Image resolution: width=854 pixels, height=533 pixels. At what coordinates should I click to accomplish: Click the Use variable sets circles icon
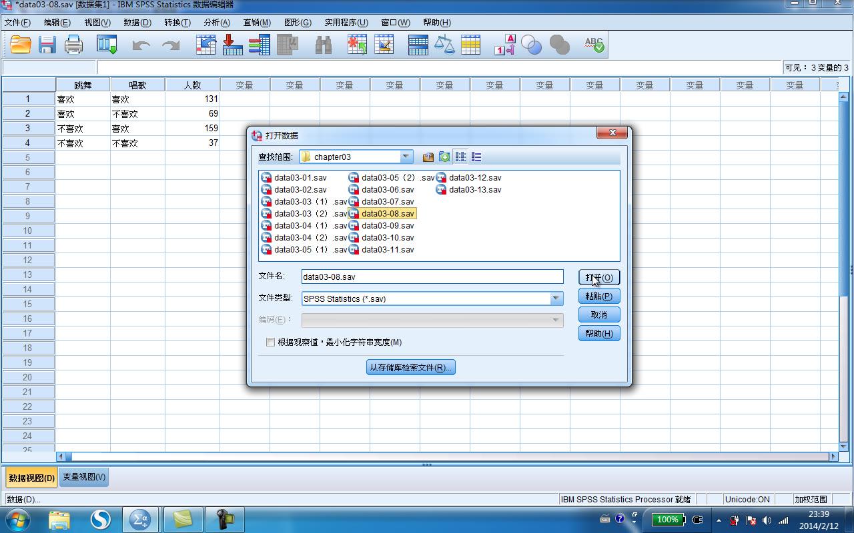[x=531, y=45]
